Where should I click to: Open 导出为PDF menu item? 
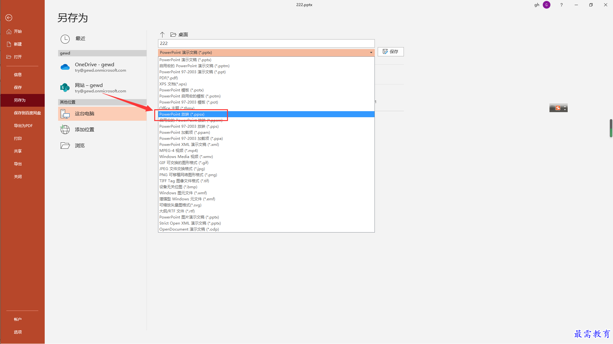click(22, 126)
